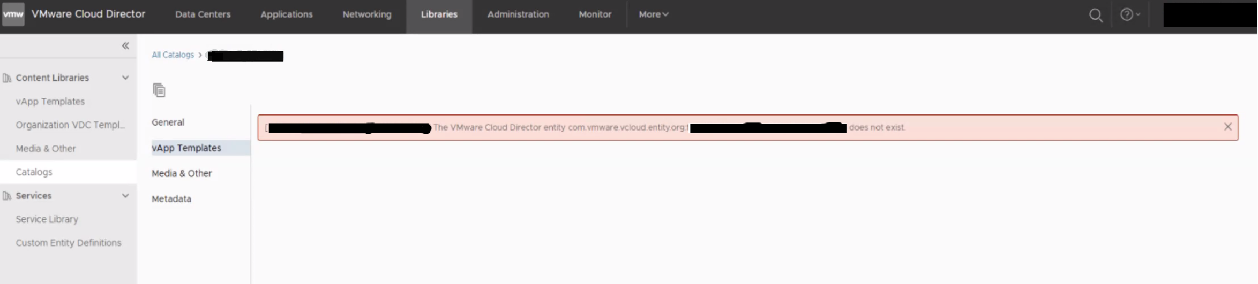Open the Metadata catalog section
Image resolution: width=1258 pixels, height=284 pixels.
click(x=171, y=199)
